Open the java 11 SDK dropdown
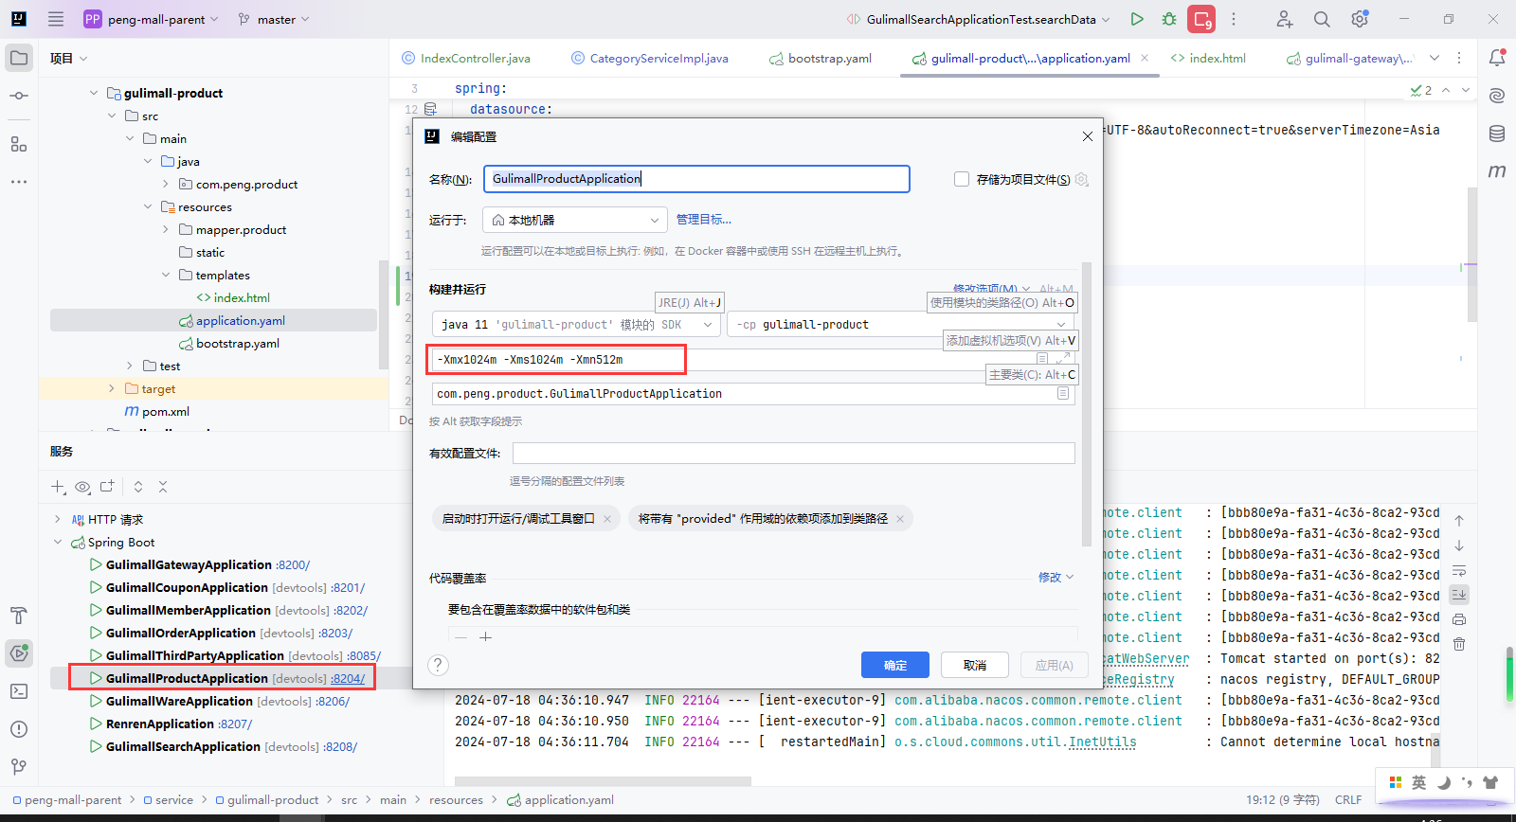This screenshot has width=1516, height=822. (x=576, y=325)
